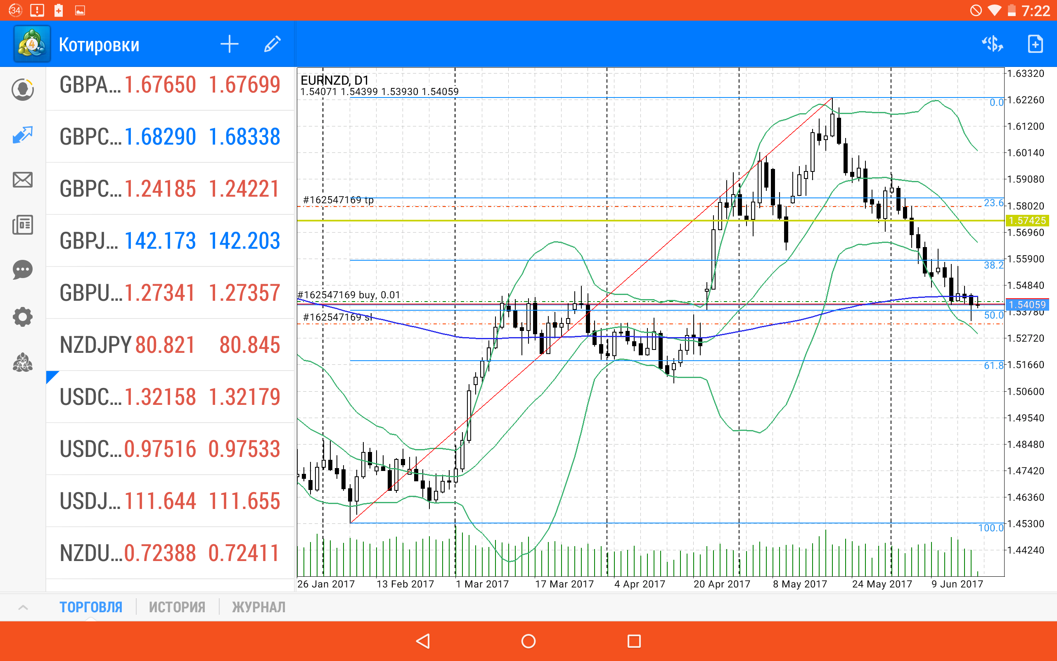
Task: Tap the Fibonacci 100.0 level label
Action: pos(991,528)
